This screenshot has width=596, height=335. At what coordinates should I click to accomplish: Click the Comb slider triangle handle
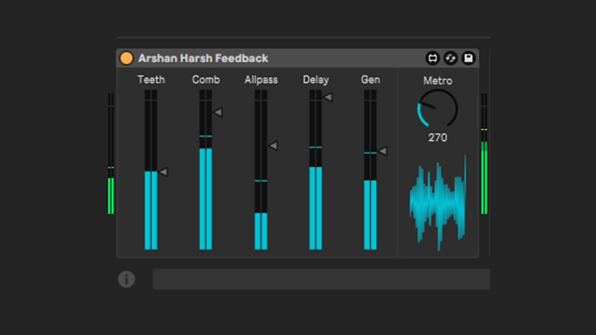(218, 112)
